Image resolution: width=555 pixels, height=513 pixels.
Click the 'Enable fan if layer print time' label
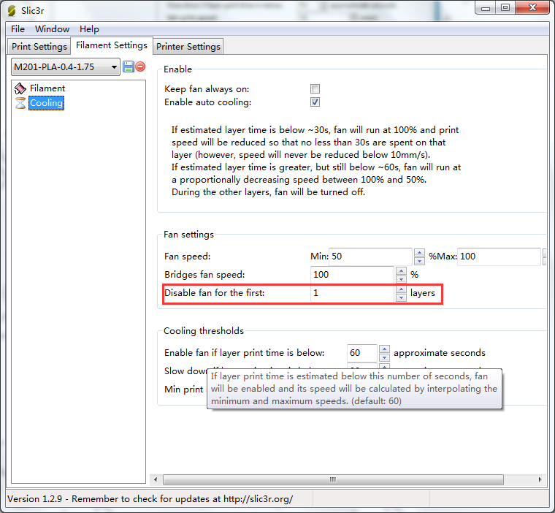244,353
